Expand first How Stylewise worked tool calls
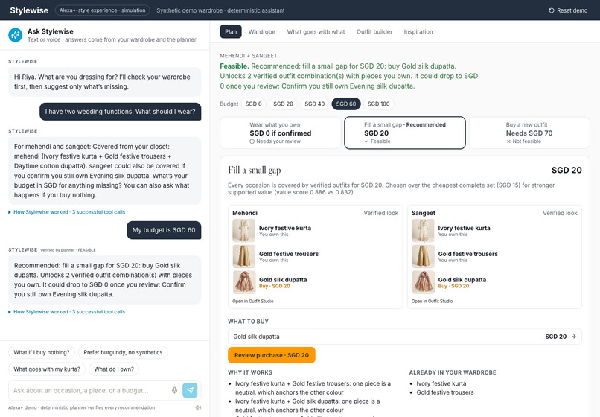The height and width of the screenshot is (417, 600). 66,212
